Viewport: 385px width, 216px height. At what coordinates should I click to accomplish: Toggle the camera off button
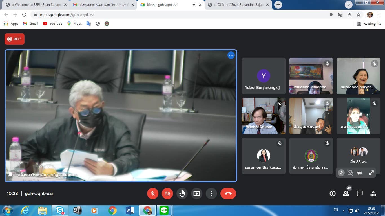167,193
